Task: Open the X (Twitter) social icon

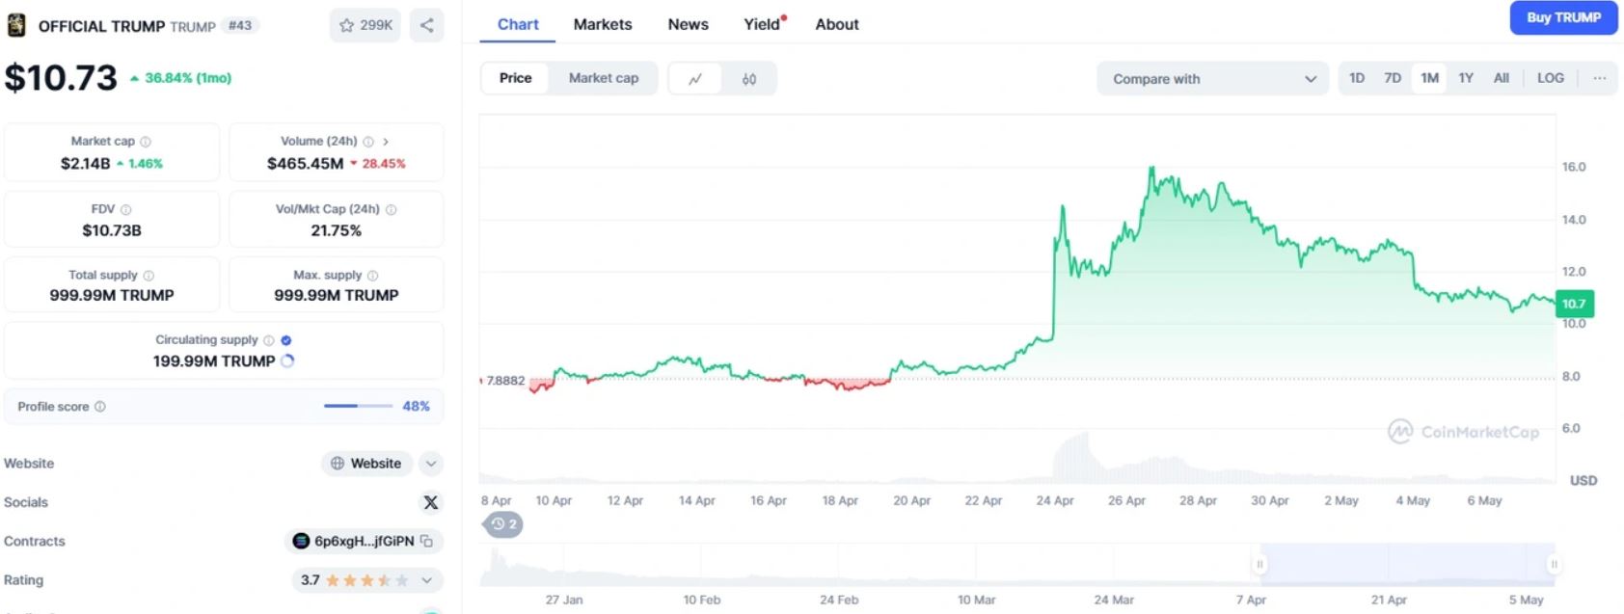Action: [431, 502]
